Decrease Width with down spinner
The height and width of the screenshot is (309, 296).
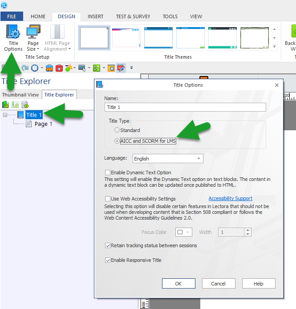[247, 234]
